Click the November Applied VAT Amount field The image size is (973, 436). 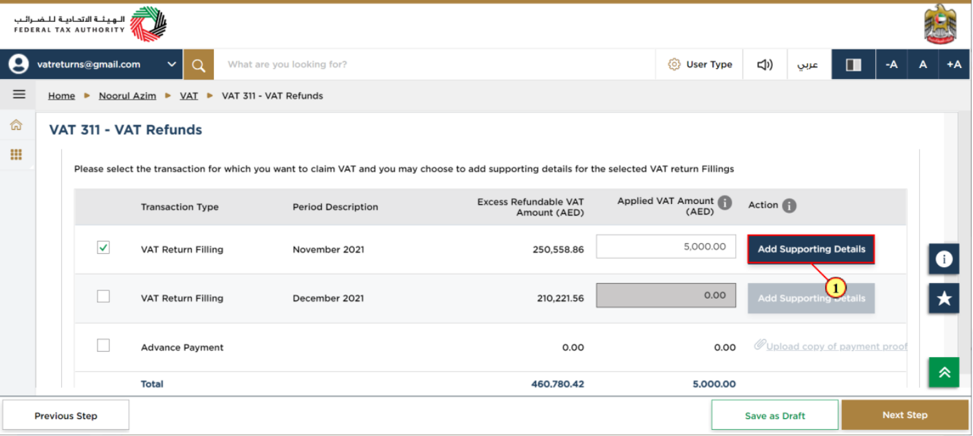pos(666,246)
